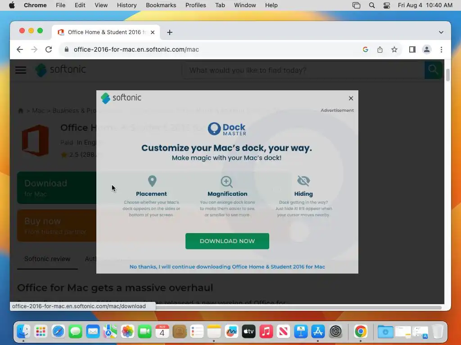Image resolution: width=461 pixels, height=345 pixels.
Task: Click Buy now button
Action: tap(57, 226)
